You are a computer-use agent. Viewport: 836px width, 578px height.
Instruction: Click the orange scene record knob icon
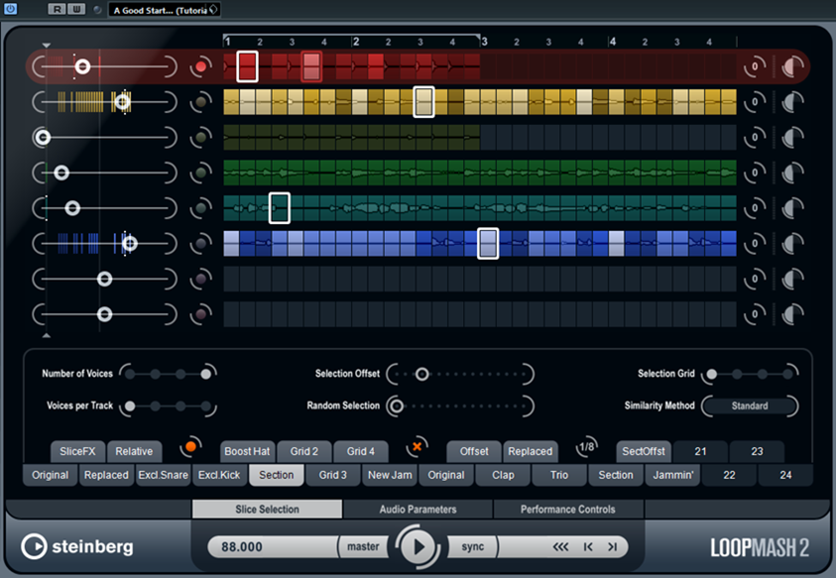point(190,448)
